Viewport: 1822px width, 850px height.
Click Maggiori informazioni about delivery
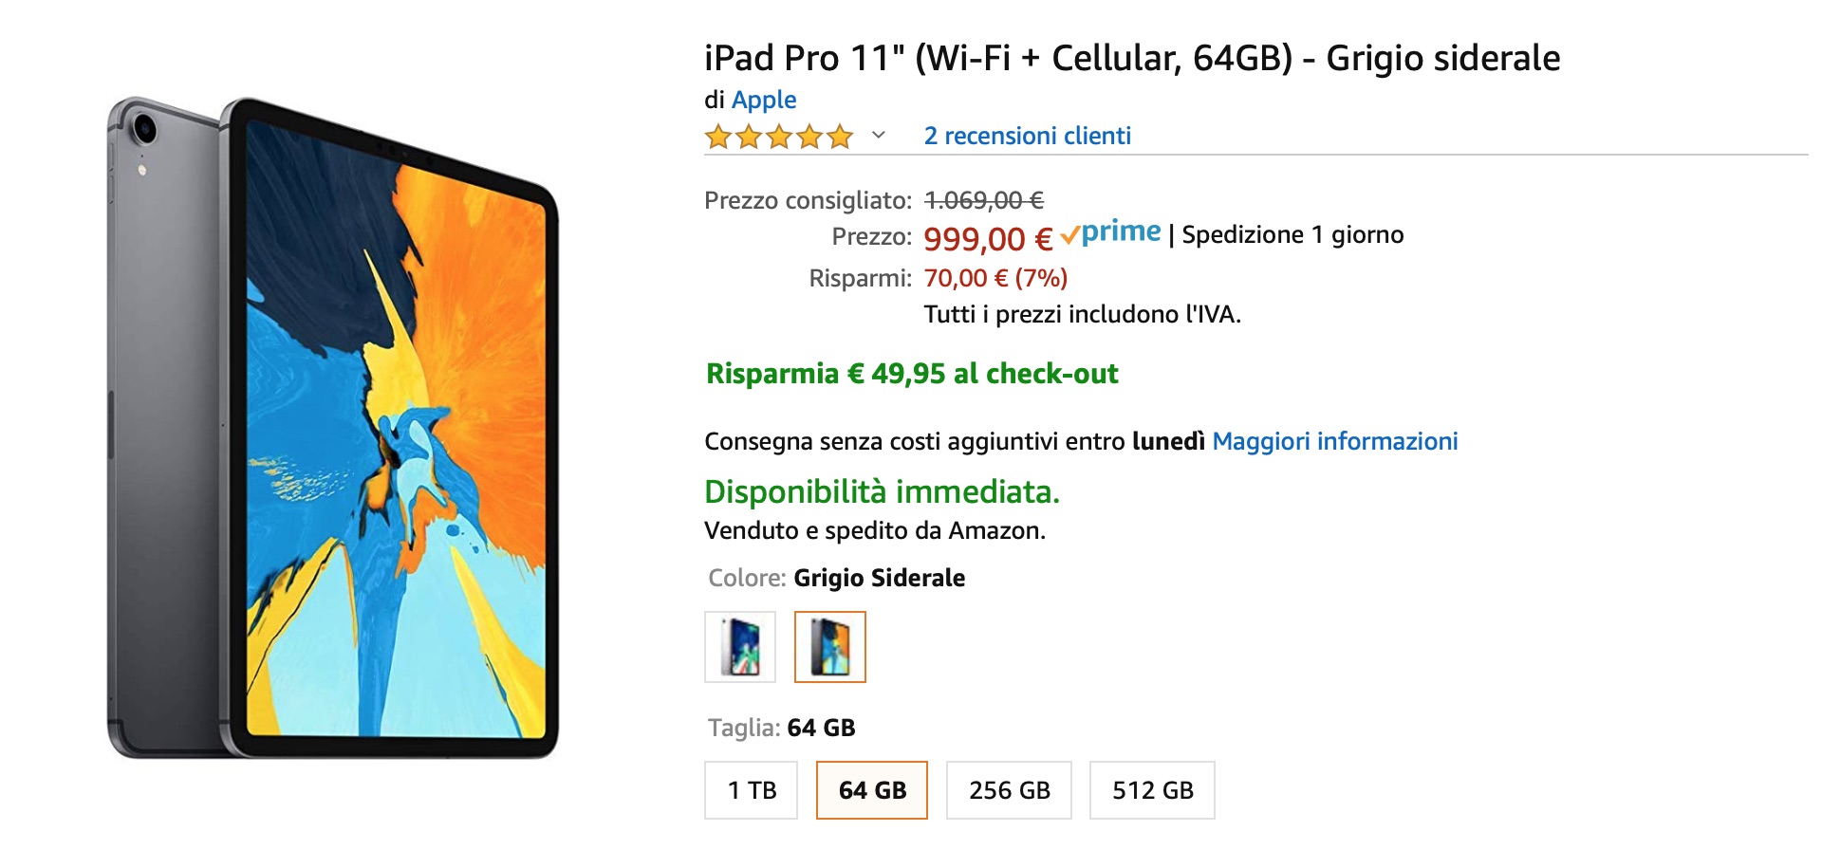pos(1336,440)
